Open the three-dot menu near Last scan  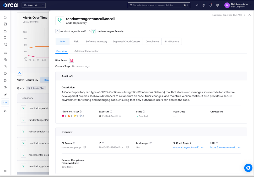[x=245, y=15]
